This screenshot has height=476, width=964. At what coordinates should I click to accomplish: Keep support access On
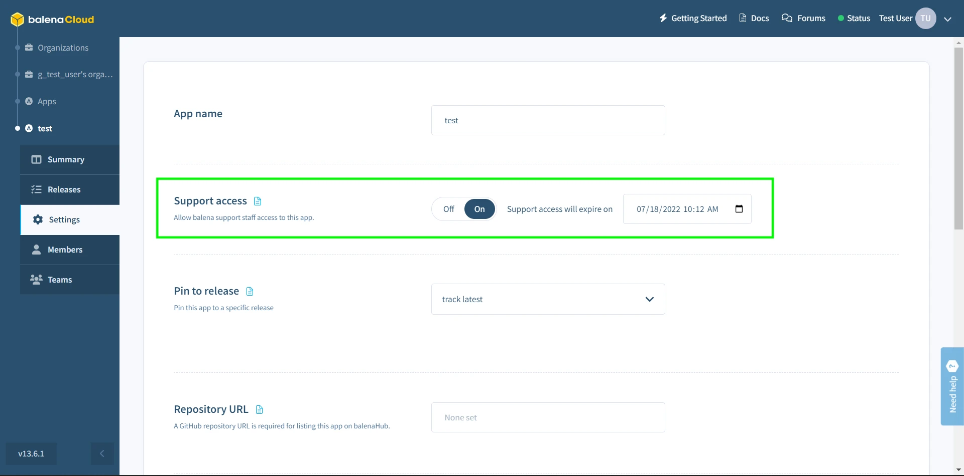click(479, 209)
